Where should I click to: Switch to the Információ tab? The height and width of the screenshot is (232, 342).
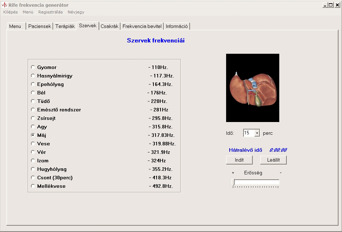[x=177, y=26]
